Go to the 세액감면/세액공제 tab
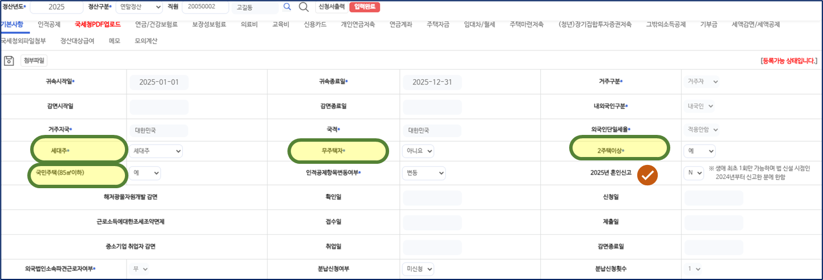 click(x=756, y=24)
